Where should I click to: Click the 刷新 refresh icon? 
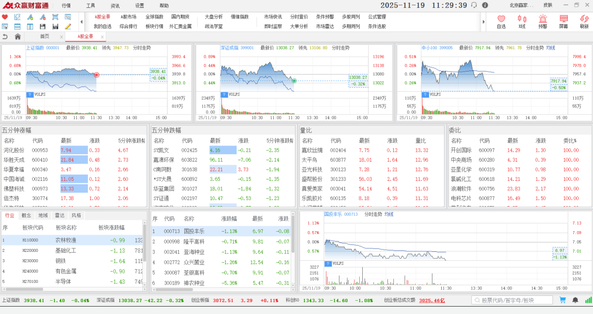[x=584, y=21]
